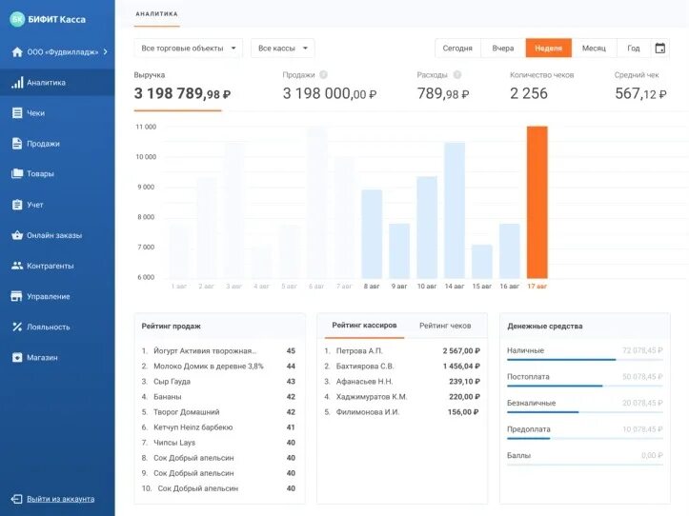Image resolution: width=689 pixels, height=516 pixels.
Task: Open Контрагенты in the sidebar
Action: tap(57, 266)
